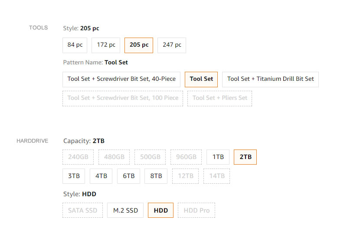Choose the 3TB capacity
The height and width of the screenshot is (242, 347).
click(x=74, y=176)
